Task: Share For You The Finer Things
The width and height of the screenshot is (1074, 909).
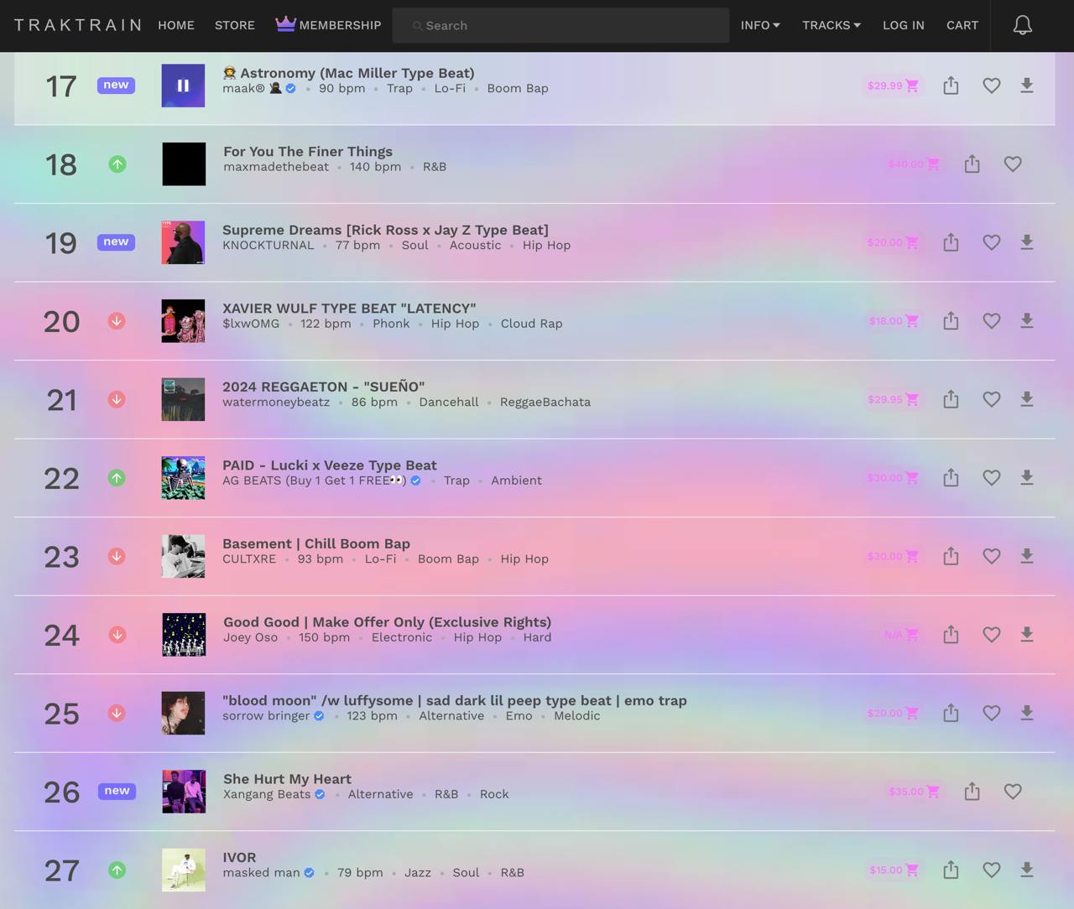Action: pyautogui.click(x=972, y=164)
